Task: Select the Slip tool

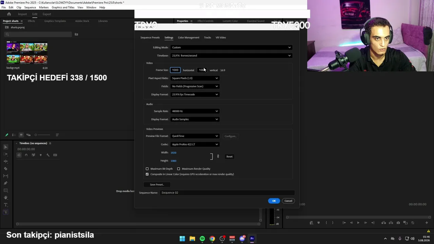Action: pos(6,176)
